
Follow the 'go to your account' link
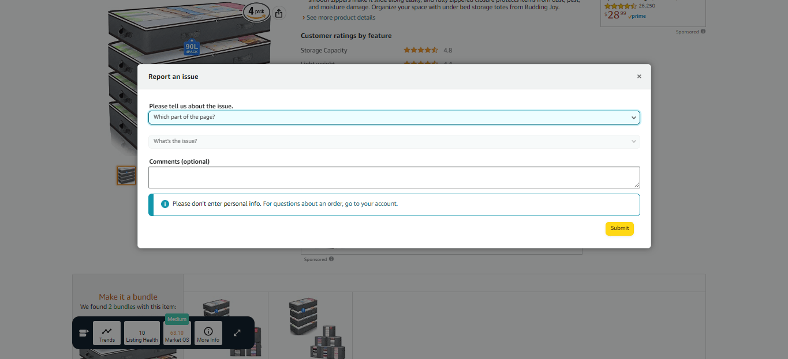(371, 204)
